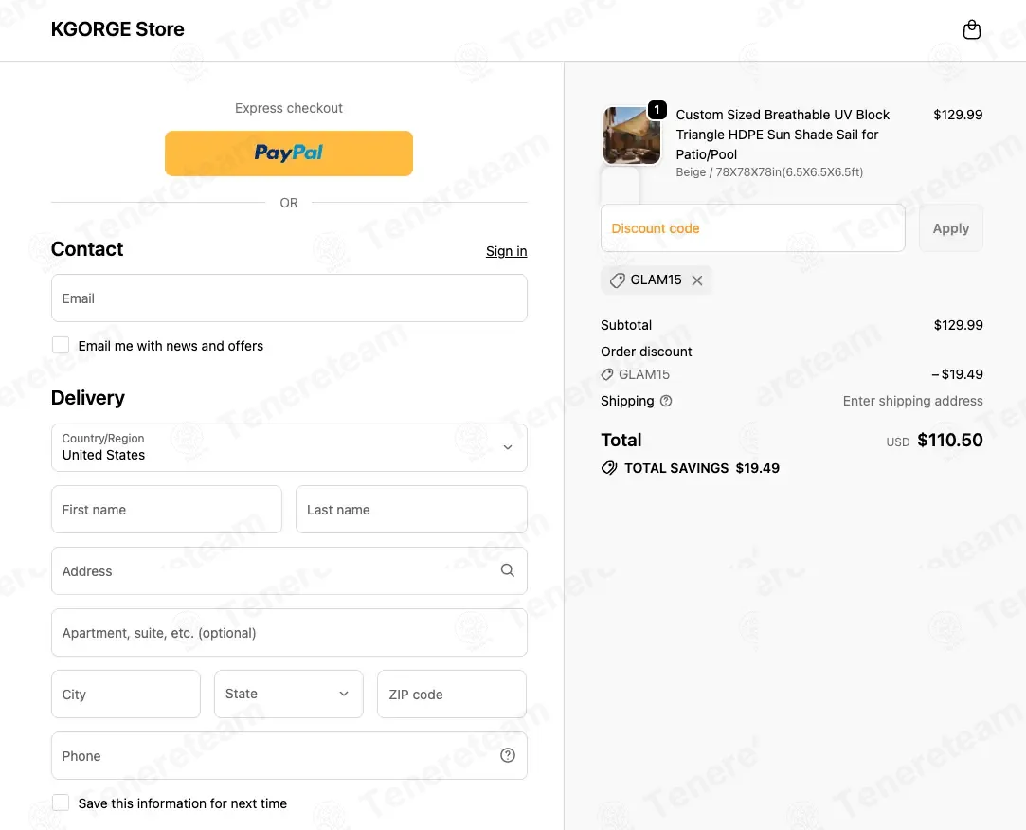This screenshot has height=830, width=1026.
Task: Click the tag icon beside GLAM15 chip
Action: tap(617, 280)
